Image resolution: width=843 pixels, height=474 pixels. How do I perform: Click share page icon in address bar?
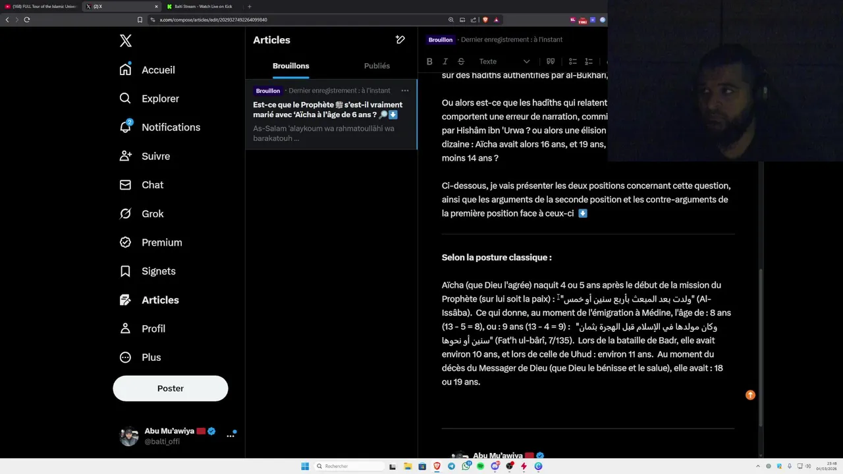tap(474, 20)
